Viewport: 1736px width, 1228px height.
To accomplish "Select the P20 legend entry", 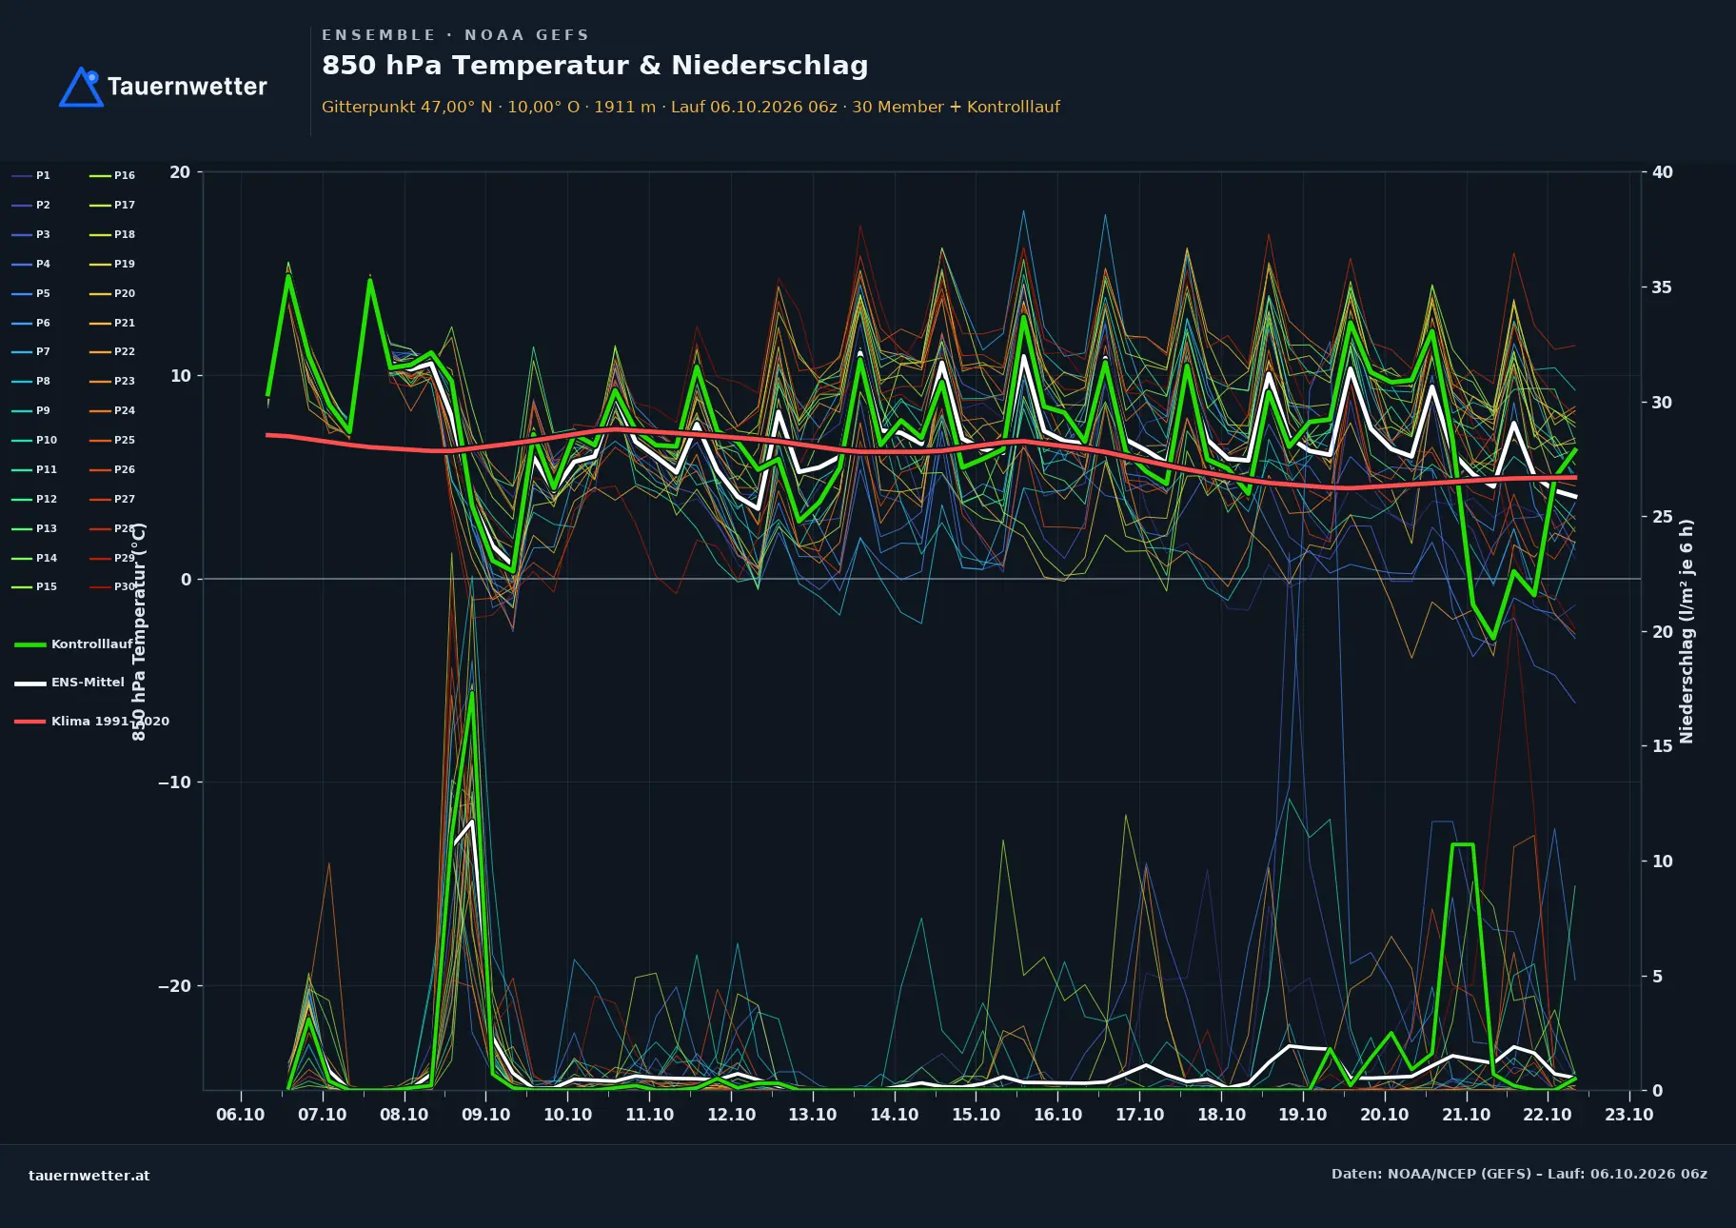I will [112, 293].
